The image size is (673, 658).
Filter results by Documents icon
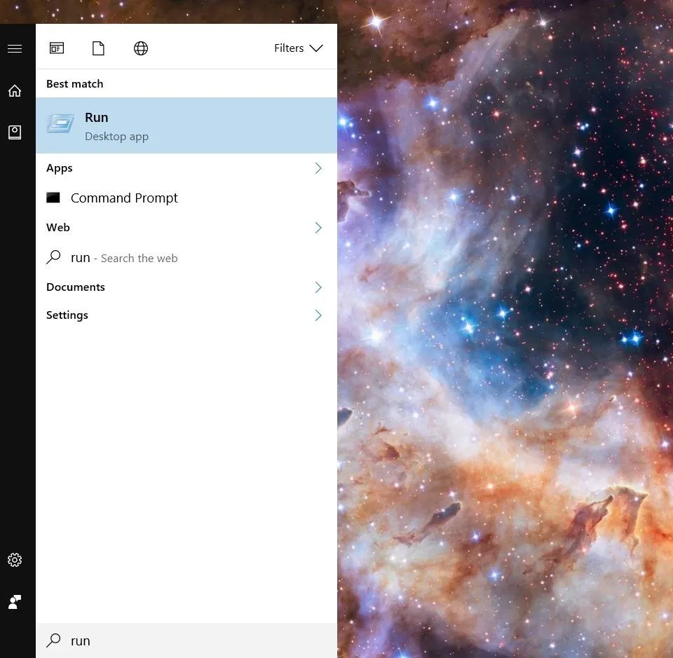tap(98, 48)
